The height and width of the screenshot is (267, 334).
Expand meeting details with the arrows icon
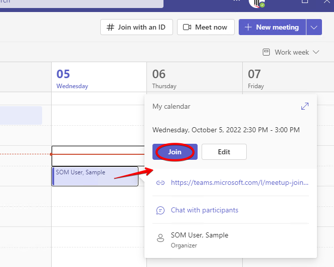[304, 106]
